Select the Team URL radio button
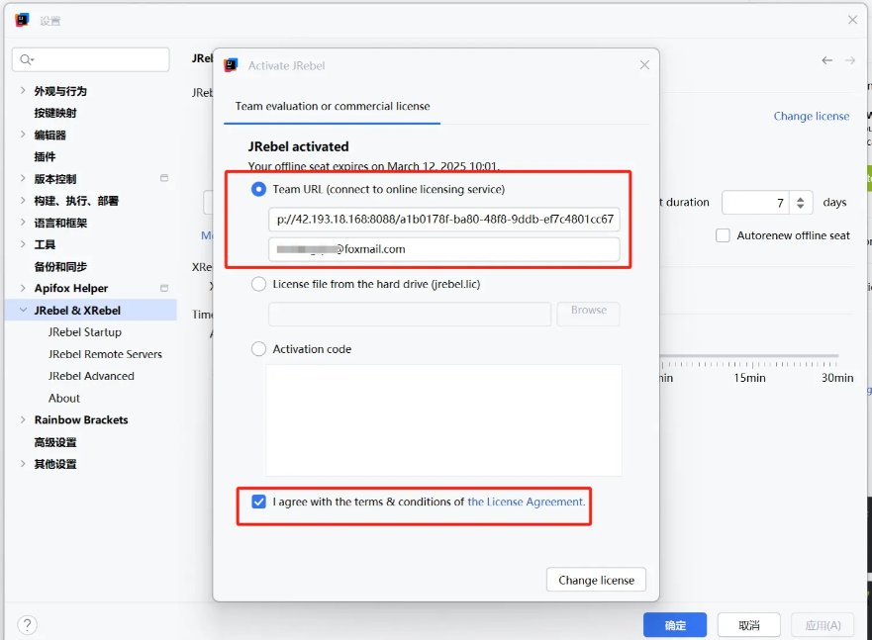This screenshot has height=640, width=872. tap(259, 189)
